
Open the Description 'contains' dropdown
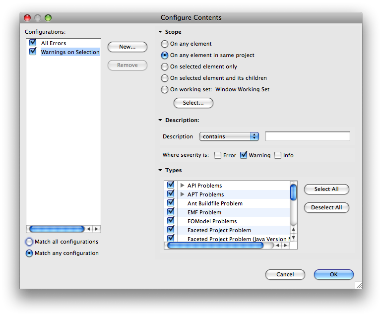[229, 136]
